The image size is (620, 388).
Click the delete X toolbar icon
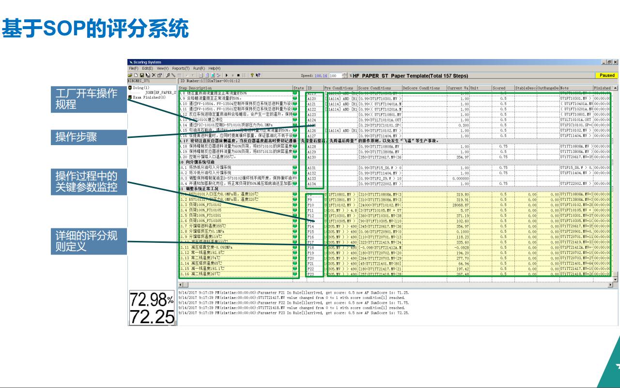point(153,75)
